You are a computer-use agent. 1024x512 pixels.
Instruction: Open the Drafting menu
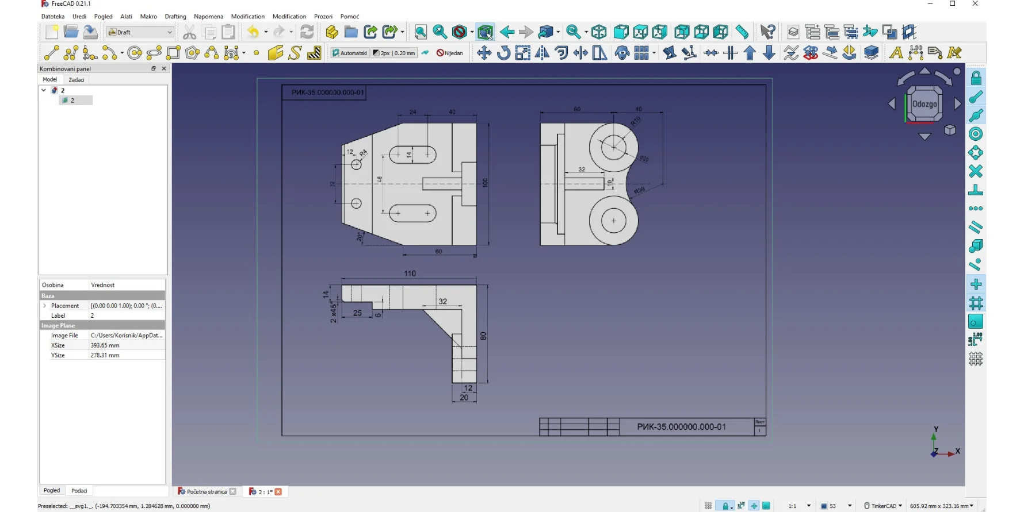click(x=175, y=17)
